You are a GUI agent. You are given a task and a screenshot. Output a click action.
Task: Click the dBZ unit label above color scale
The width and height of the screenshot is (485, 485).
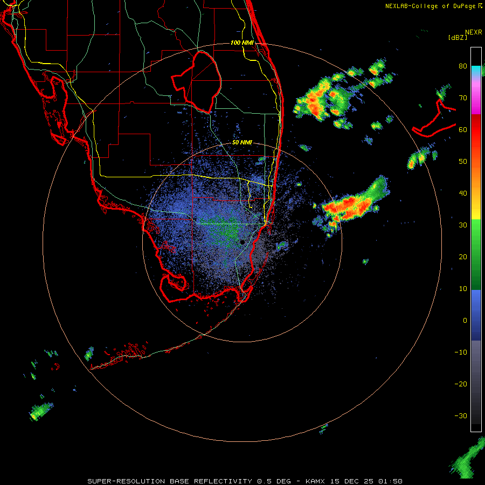[458, 37]
